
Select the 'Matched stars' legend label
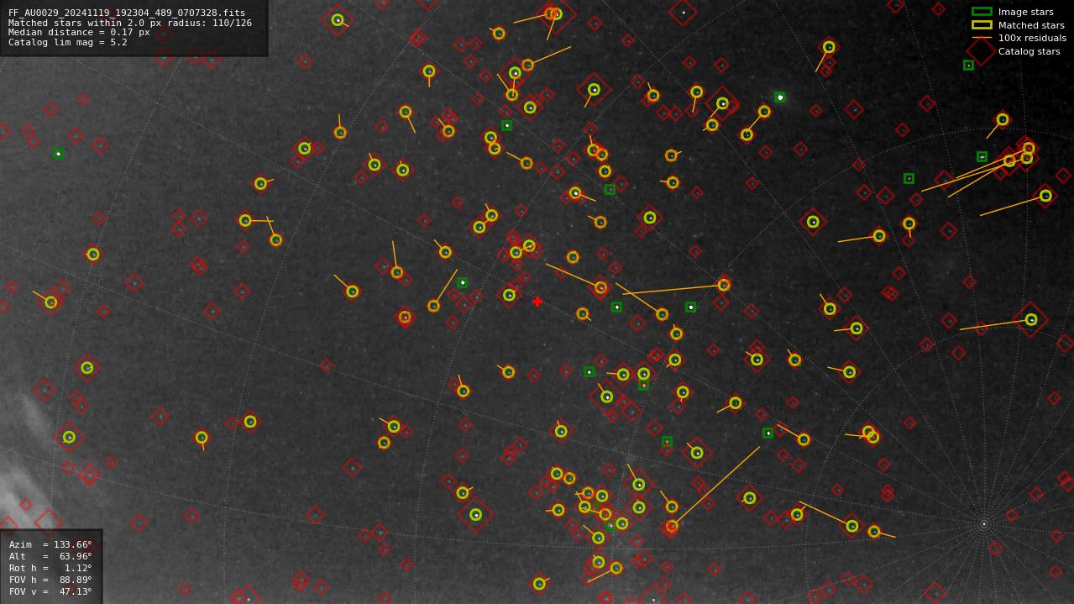coord(1031,25)
